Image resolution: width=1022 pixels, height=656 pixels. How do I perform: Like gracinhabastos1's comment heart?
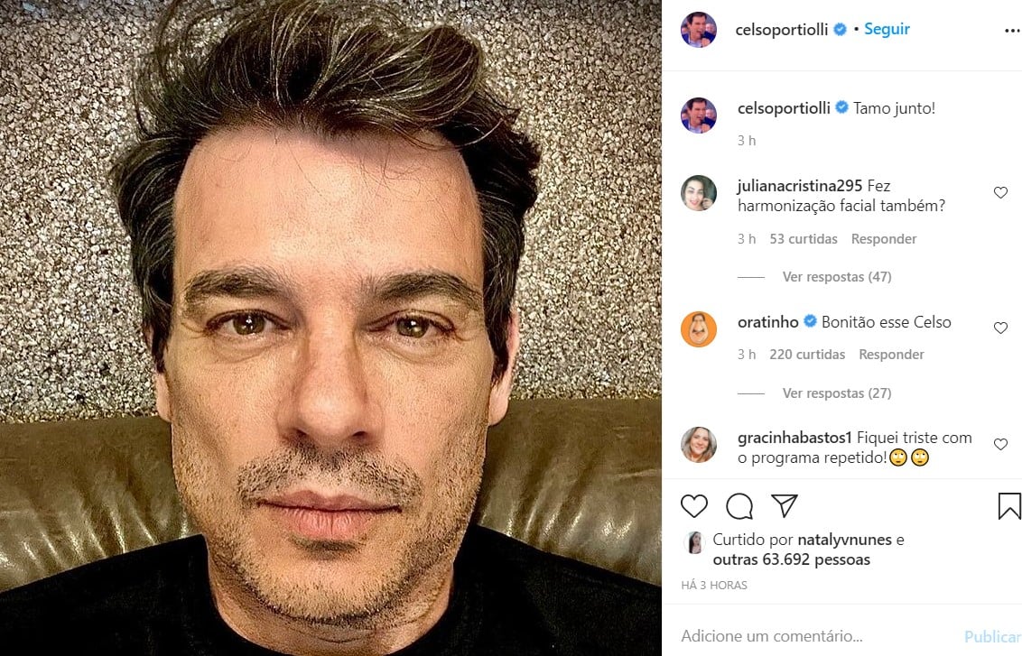1000,444
